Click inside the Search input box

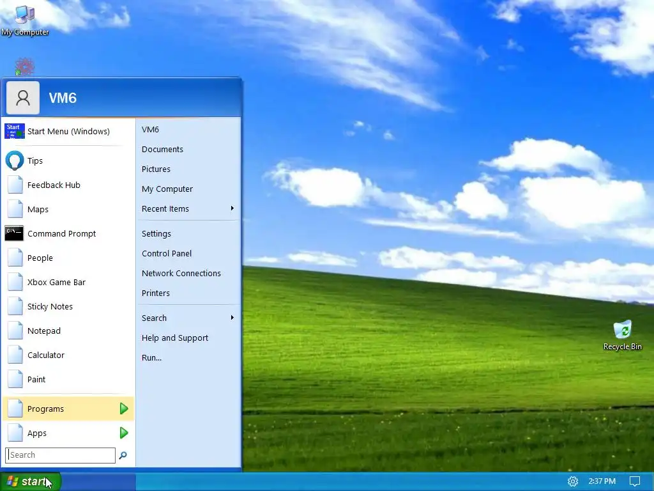click(60, 455)
